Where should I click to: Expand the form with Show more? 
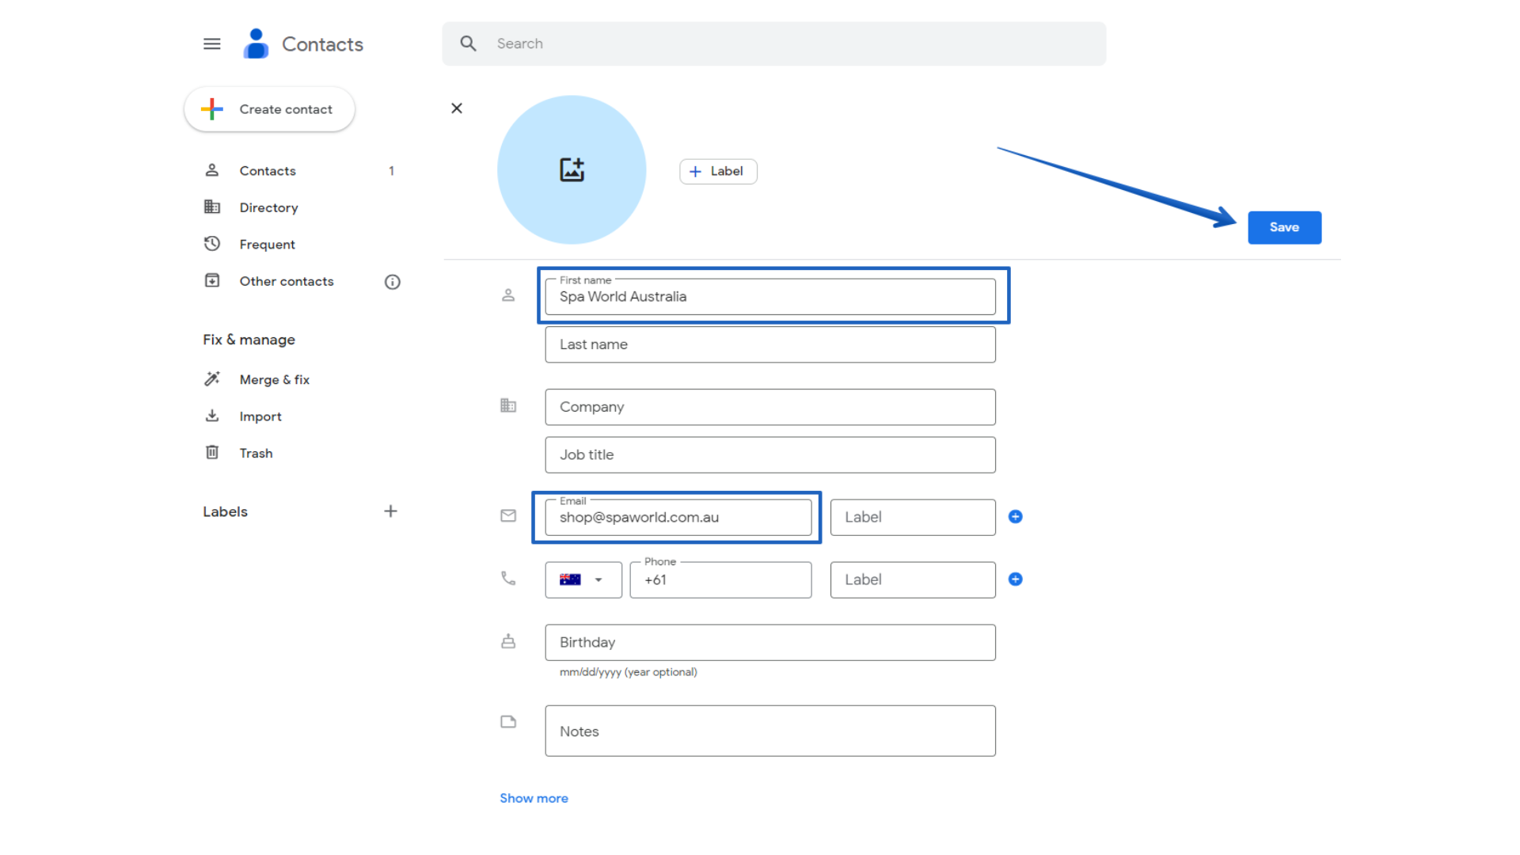[534, 798]
